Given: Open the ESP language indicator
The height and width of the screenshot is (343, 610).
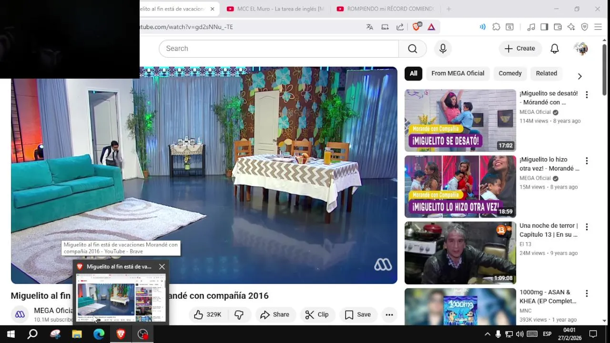Looking at the screenshot, I should click(547, 334).
